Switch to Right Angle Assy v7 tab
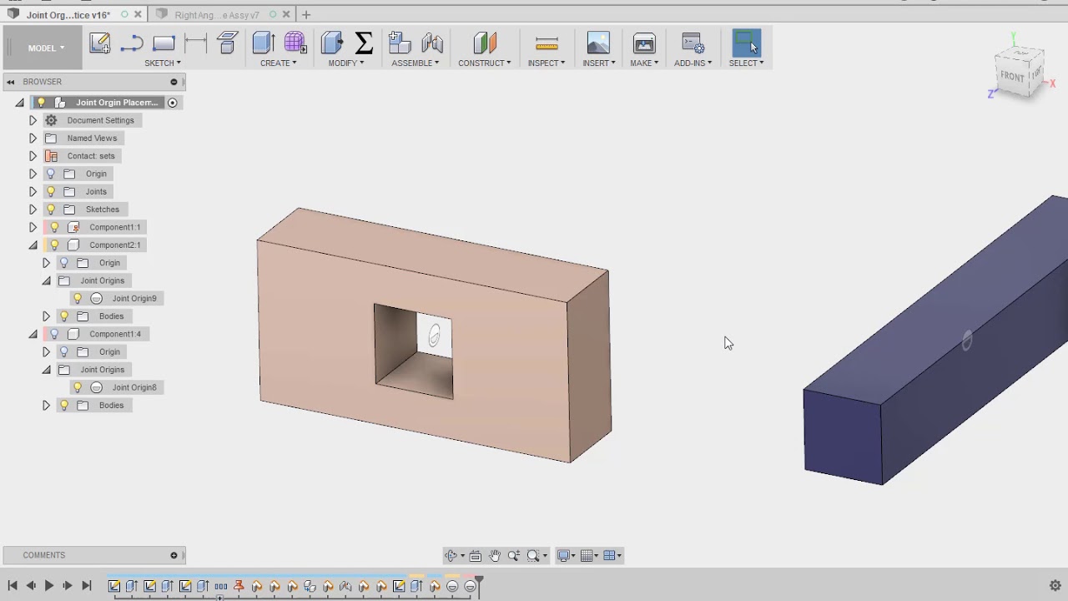 (217, 15)
